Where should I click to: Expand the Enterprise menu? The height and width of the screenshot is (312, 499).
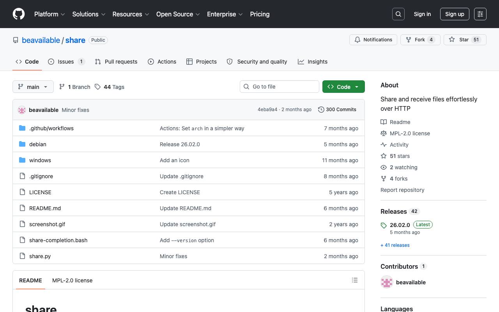point(225,14)
